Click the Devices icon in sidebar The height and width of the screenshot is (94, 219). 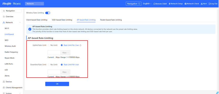(4, 82)
